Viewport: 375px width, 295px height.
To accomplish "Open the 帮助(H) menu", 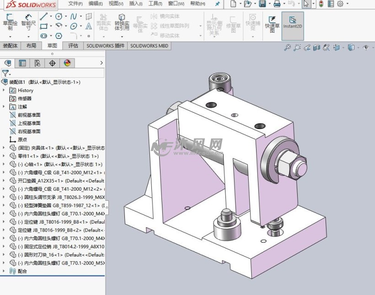I will pyautogui.click(x=198, y=4).
